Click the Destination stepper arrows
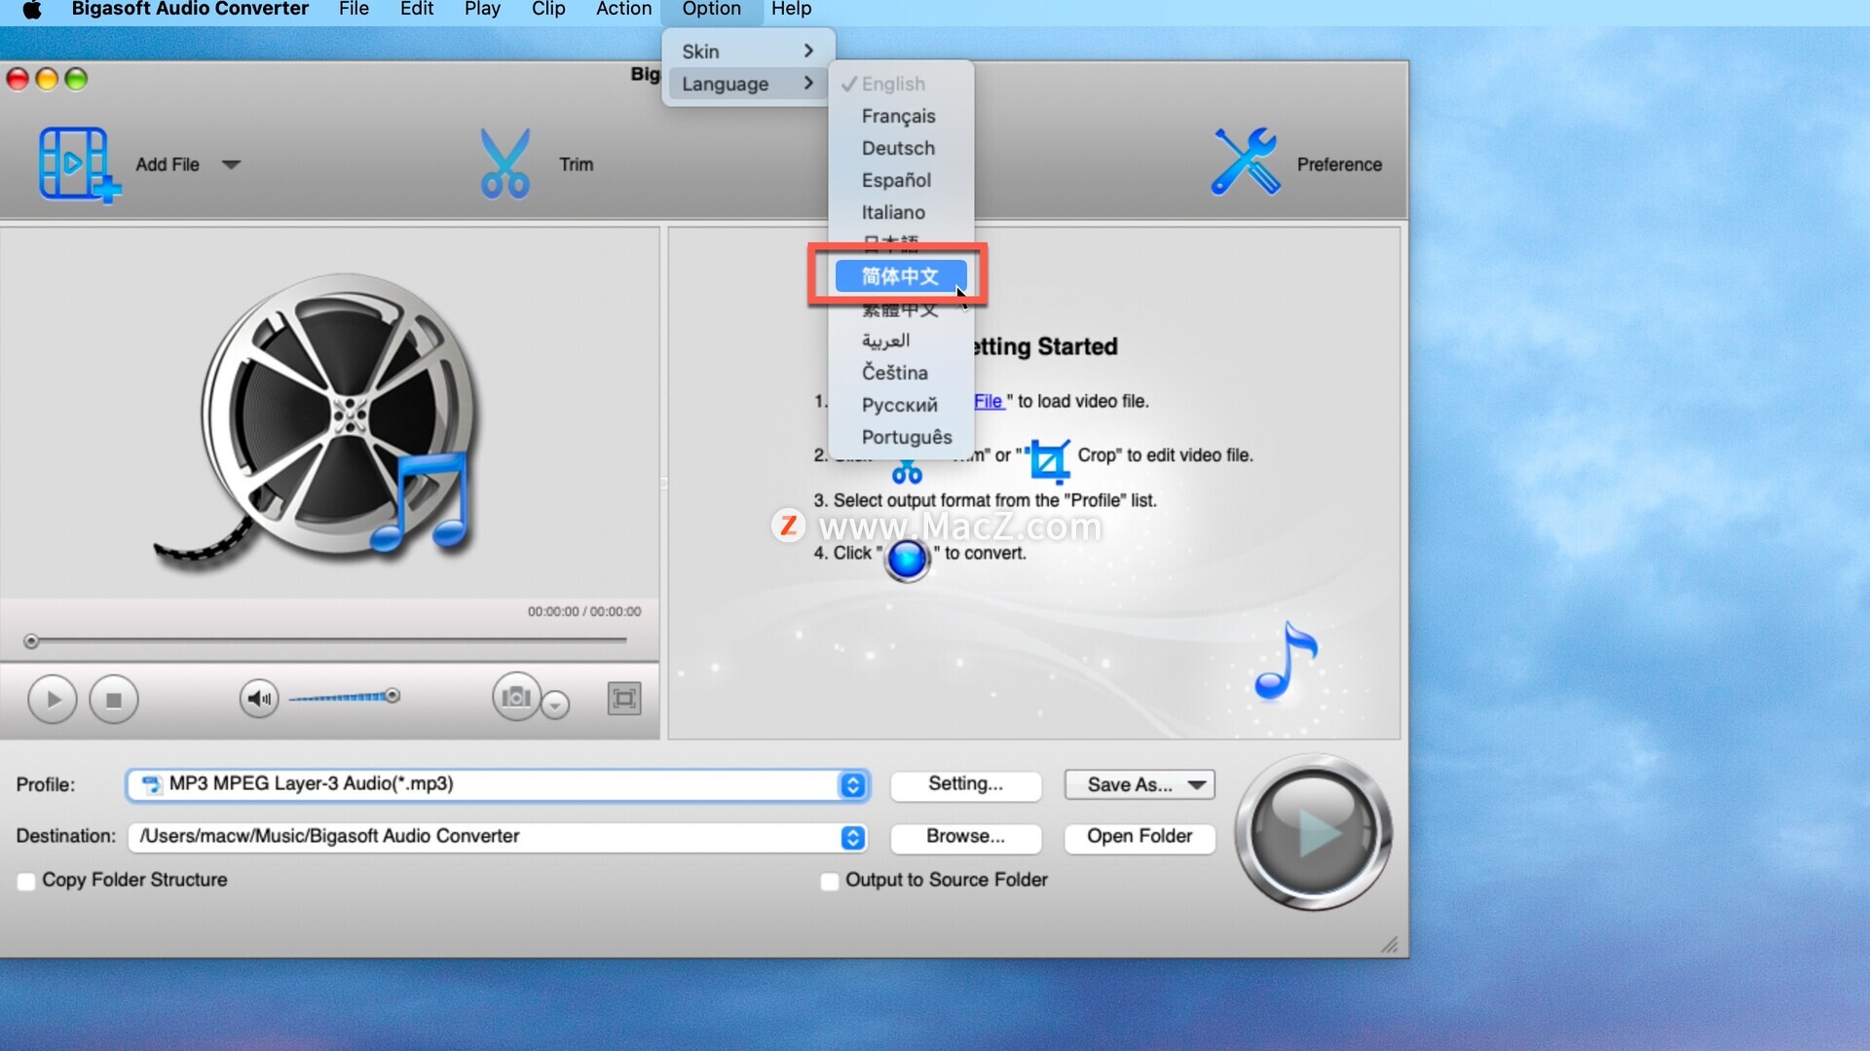 coord(853,837)
